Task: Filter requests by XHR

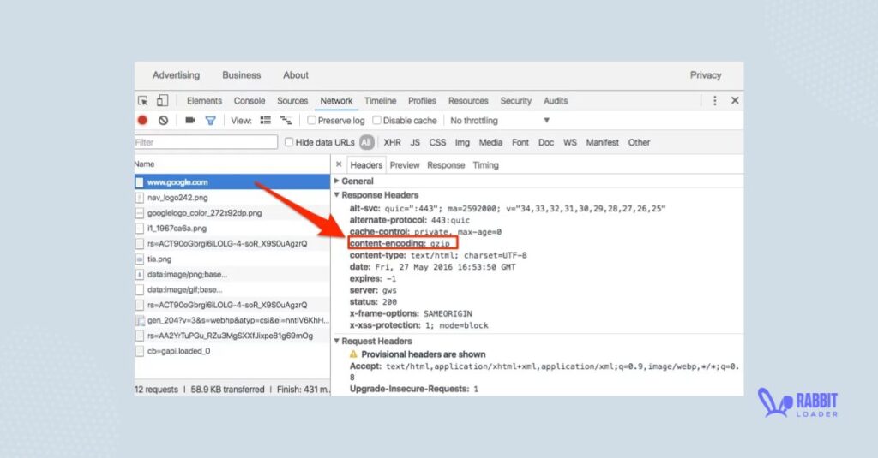Action: pyautogui.click(x=392, y=143)
